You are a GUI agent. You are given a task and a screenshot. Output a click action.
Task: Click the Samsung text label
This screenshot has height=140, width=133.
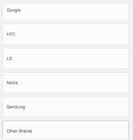pyautogui.click(x=16, y=107)
